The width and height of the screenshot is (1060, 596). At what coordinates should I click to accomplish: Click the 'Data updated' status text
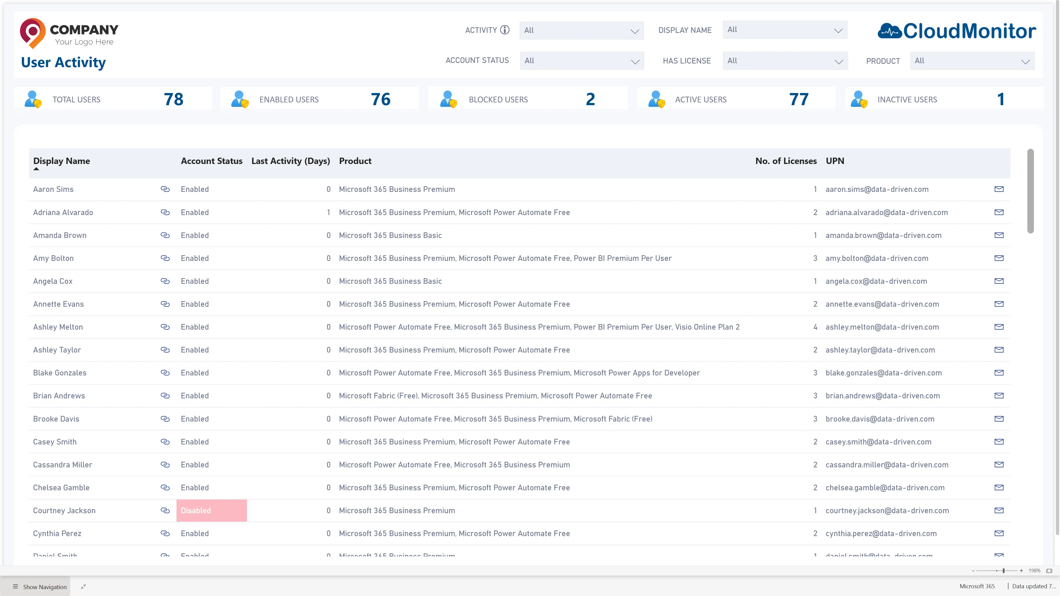click(1034, 586)
